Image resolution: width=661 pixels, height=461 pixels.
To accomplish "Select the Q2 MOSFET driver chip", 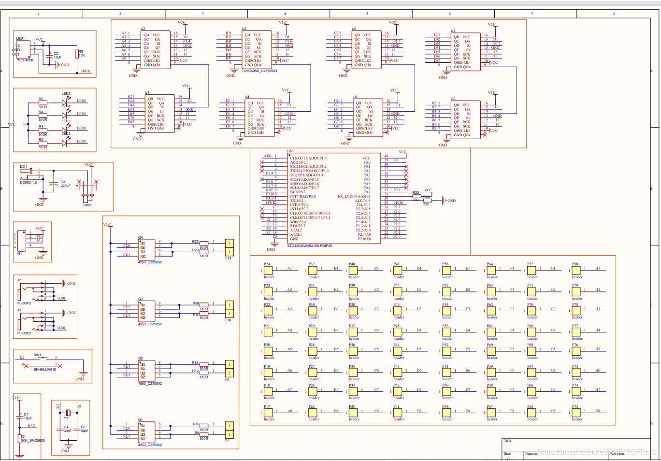I will coord(146,371).
